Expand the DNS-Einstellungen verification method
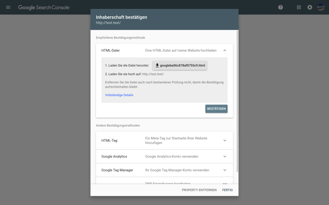 click(x=225, y=184)
